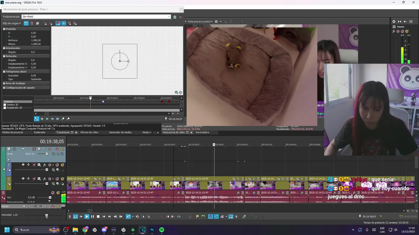Screen dimensions: 419x235
Task: Delete the selected keyframe
Action: (x=68, y=119)
